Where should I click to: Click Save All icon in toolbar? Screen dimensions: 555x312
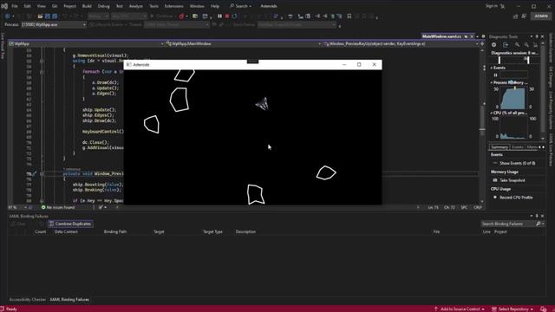pyautogui.click(x=55, y=16)
